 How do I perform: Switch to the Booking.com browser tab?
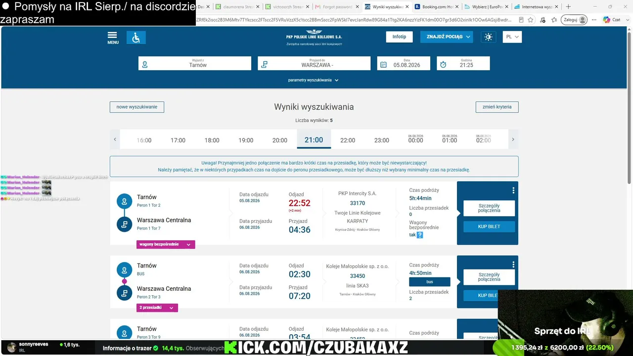(436, 7)
